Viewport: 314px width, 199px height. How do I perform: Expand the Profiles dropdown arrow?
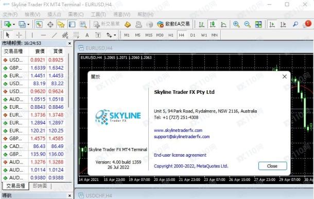click(x=28, y=24)
